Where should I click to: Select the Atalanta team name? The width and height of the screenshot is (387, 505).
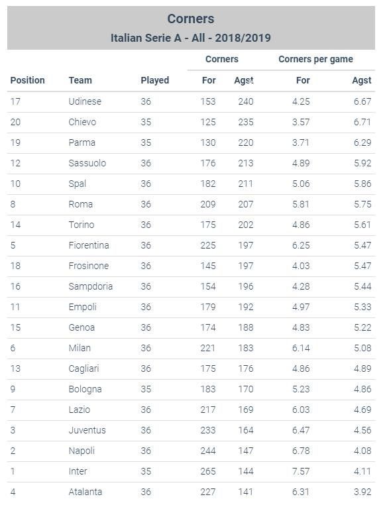pos(85,492)
